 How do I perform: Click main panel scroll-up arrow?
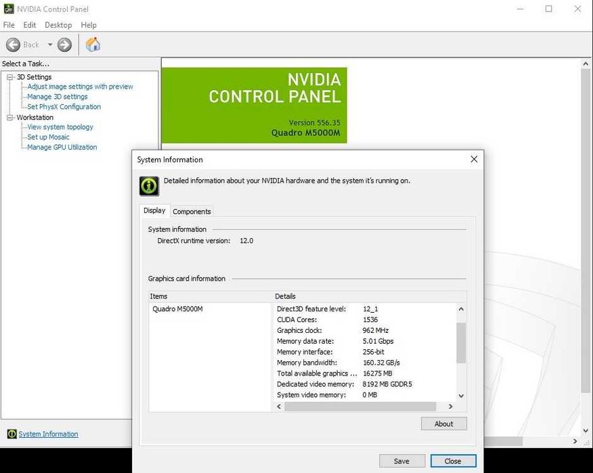pos(586,64)
